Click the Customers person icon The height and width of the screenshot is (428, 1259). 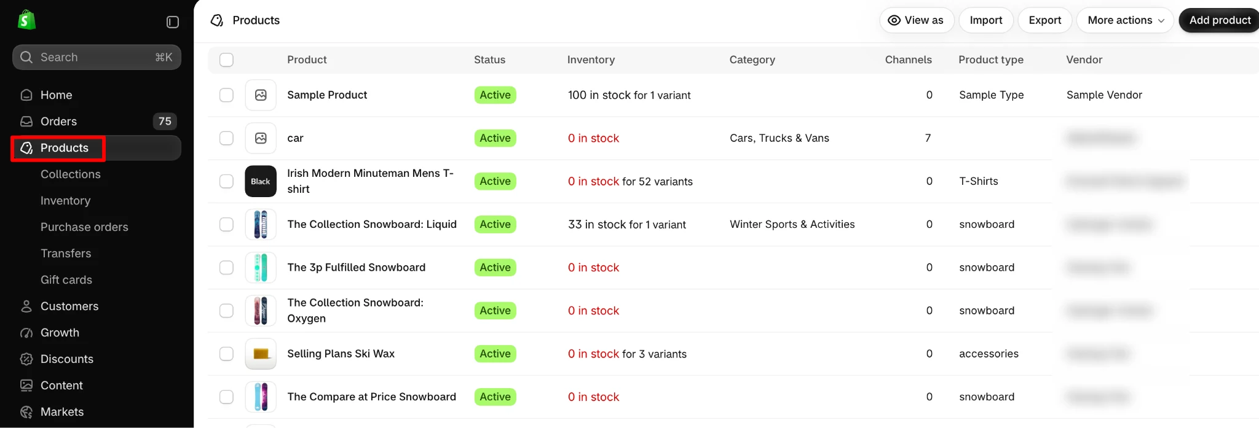coord(26,306)
